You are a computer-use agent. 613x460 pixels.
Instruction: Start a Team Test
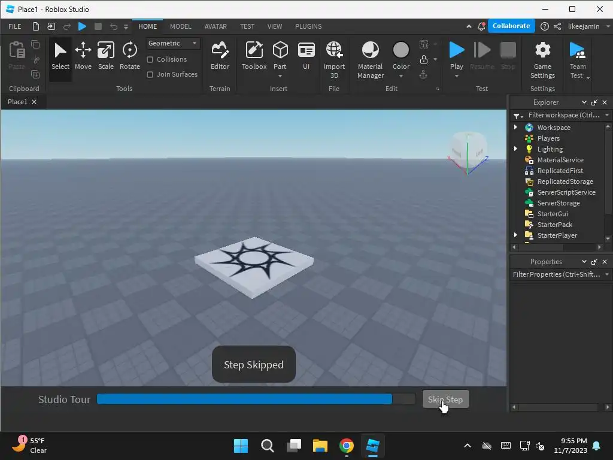pyautogui.click(x=578, y=60)
